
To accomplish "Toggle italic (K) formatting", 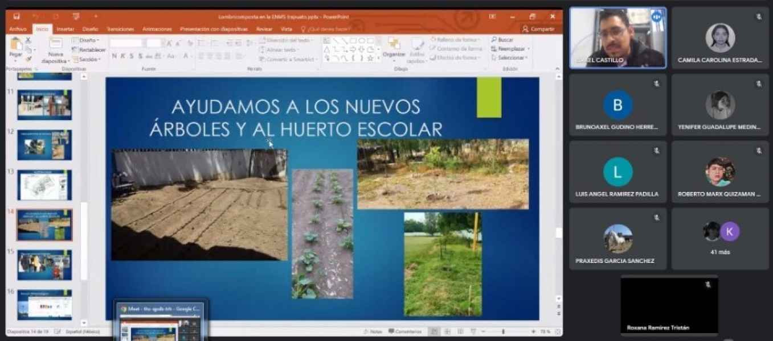I will (x=123, y=56).
